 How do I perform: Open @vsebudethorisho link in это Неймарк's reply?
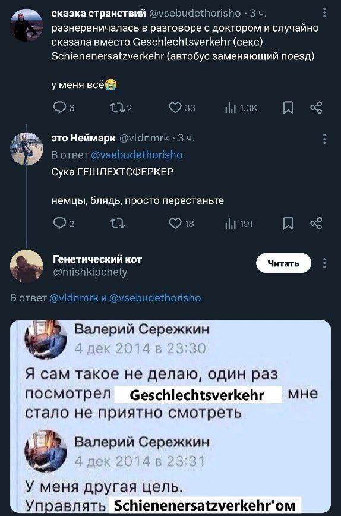pos(137,155)
